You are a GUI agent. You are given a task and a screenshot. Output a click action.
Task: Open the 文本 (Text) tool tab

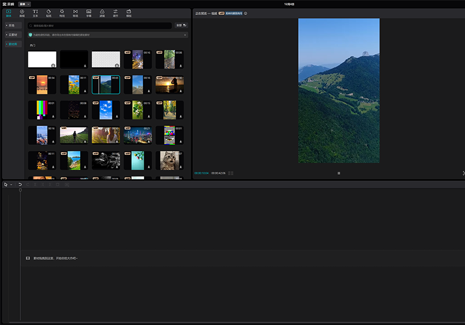pos(35,12)
